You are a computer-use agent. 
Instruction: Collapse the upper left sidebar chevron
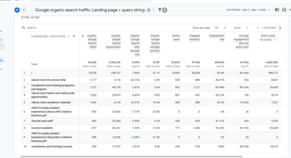point(1,40)
